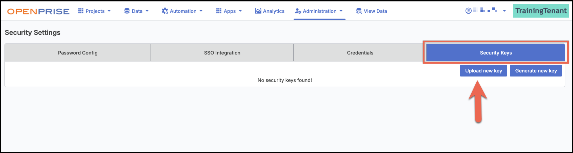Viewport: 573px width, 153px height.
Task: Click the Automation gears icon
Action: 165,11
